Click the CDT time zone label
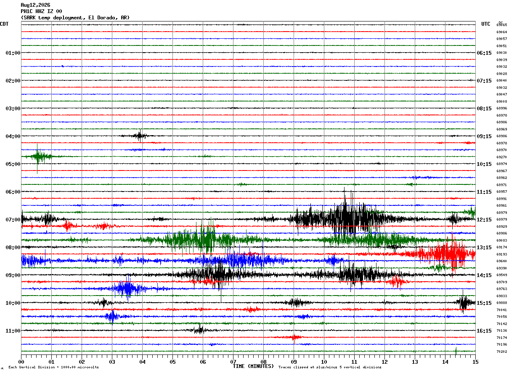509x373 pixels. click(4, 24)
